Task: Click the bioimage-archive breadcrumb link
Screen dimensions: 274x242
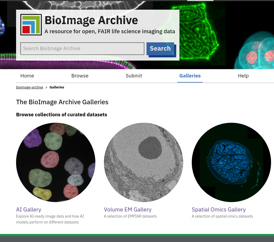Action: coord(29,87)
